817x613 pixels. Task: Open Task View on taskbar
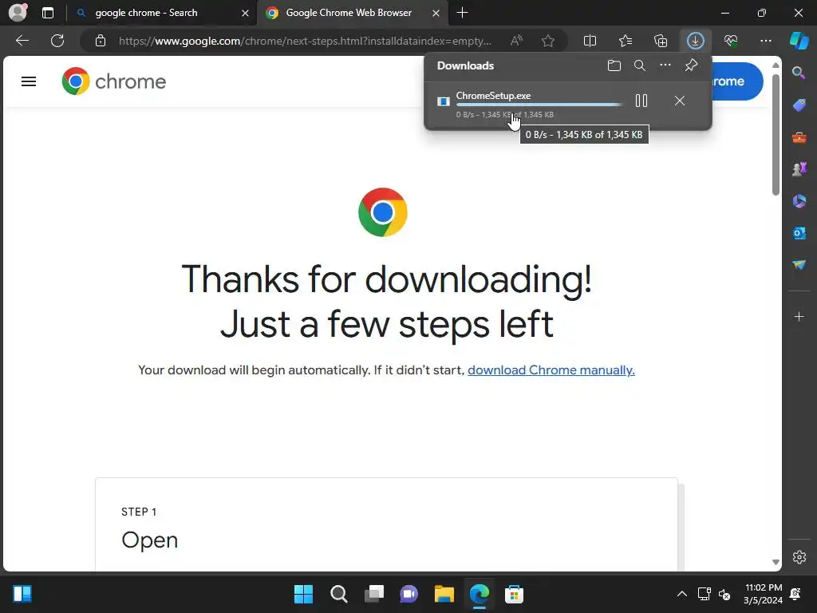pyautogui.click(x=374, y=594)
